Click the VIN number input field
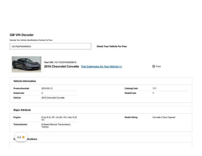Viewport: 202px width, 156px height. coord(50,46)
